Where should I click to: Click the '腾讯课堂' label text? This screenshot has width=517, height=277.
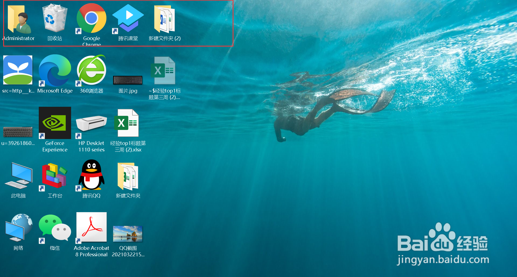point(128,38)
